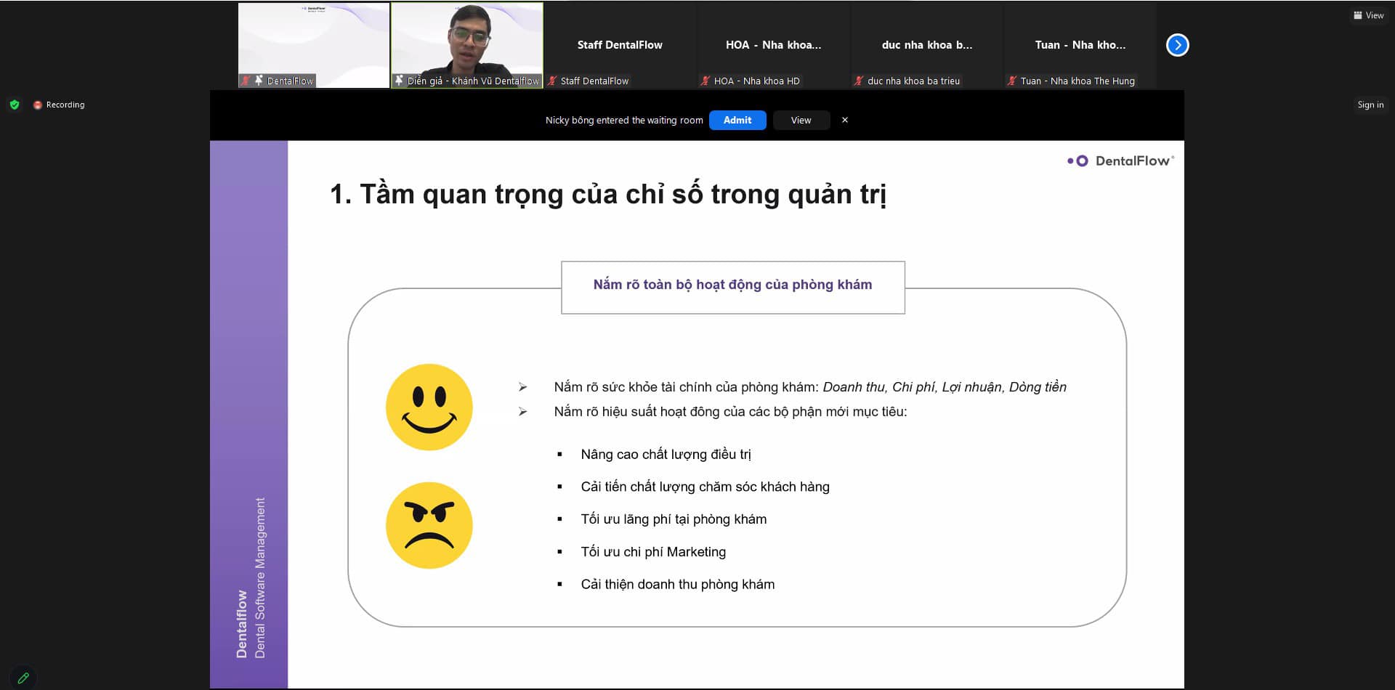Dismiss the waiting room notification
1395x690 pixels.
(x=844, y=120)
